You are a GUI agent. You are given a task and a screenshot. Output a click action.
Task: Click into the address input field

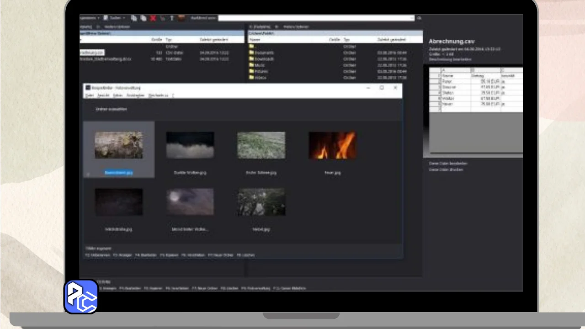315,18
